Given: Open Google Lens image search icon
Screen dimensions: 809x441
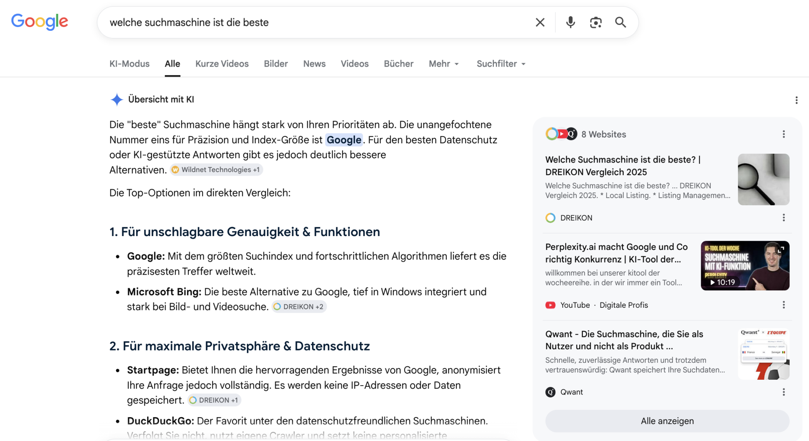Looking at the screenshot, I should tap(596, 22).
